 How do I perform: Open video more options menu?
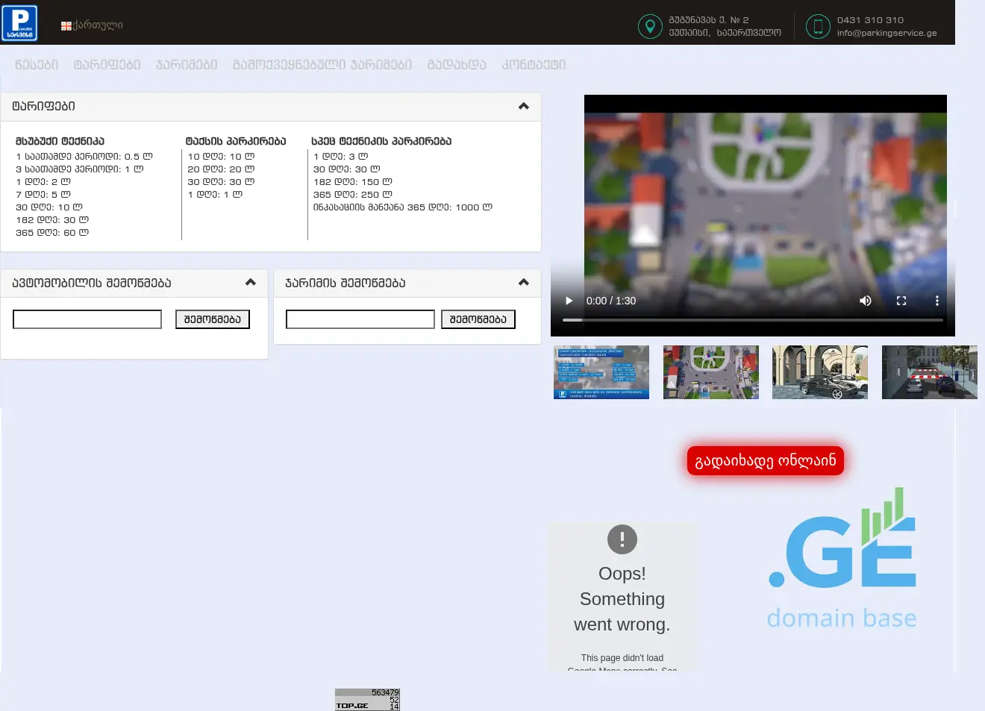(x=937, y=301)
